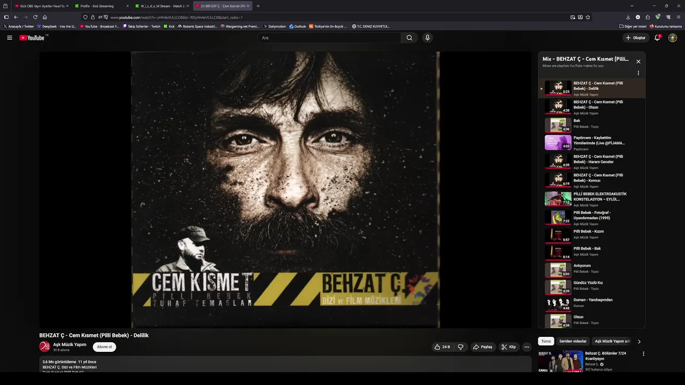
Task: Play Anlıyorum from the mix
Action: (x=592, y=269)
